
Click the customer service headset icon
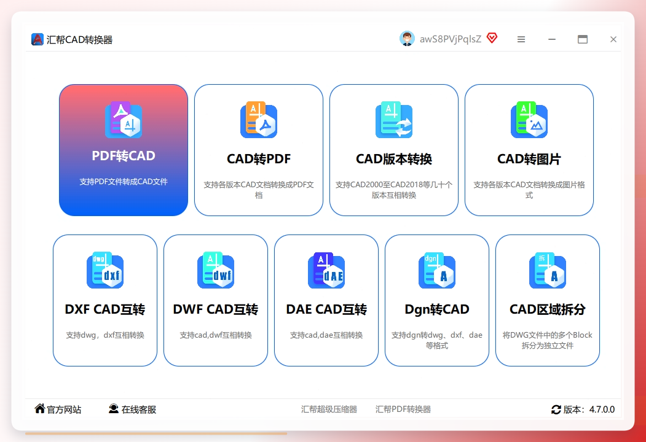click(x=113, y=408)
